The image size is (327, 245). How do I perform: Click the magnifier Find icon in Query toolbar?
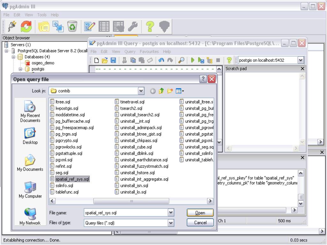pyautogui.click(x=181, y=60)
